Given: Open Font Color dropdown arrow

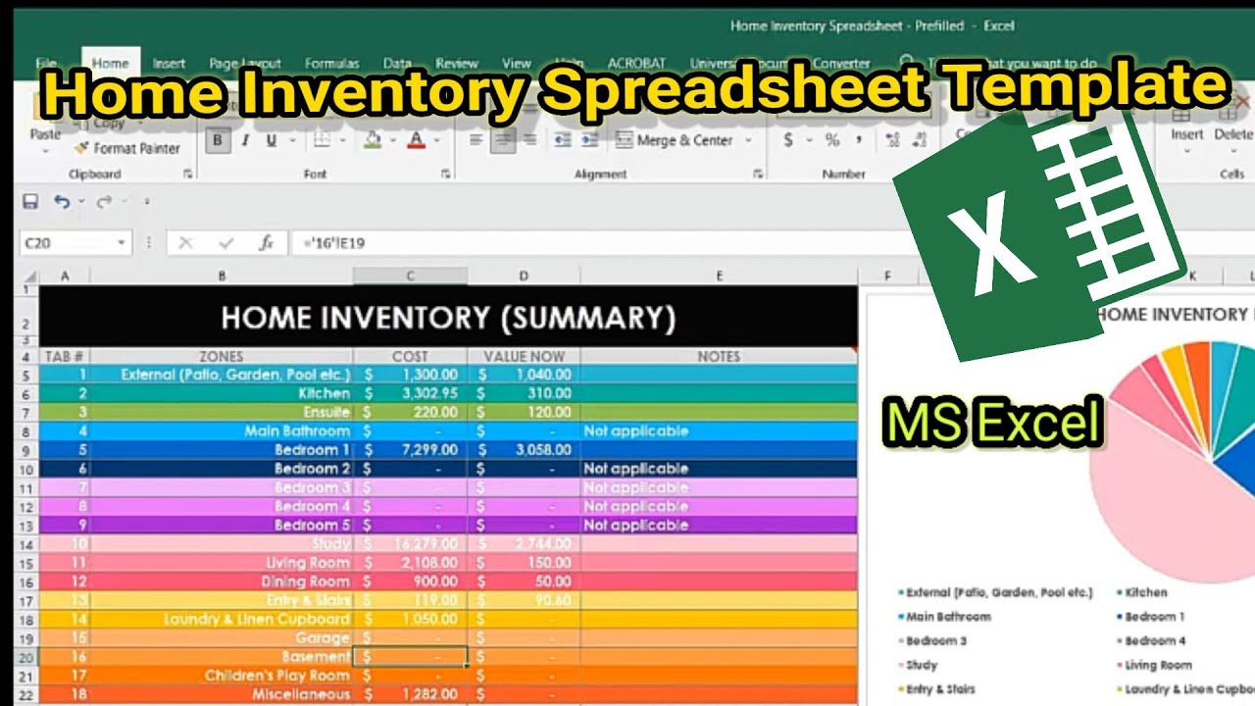Looking at the screenshot, I should 435,140.
